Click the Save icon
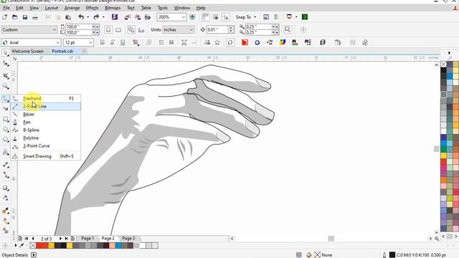459x258 pixels. click(x=25, y=17)
